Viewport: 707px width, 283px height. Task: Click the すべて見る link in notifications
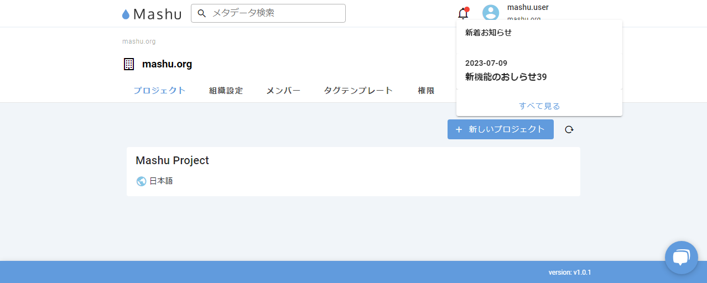pyautogui.click(x=539, y=106)
